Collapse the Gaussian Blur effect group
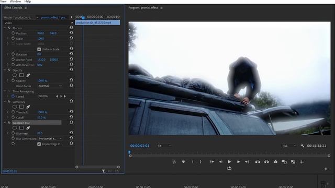 tap(5, 123)
